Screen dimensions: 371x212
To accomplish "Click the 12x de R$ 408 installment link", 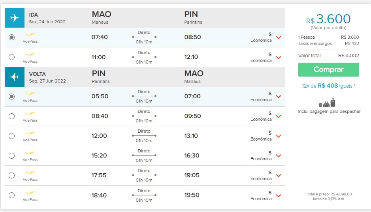I will coord(328,86).
